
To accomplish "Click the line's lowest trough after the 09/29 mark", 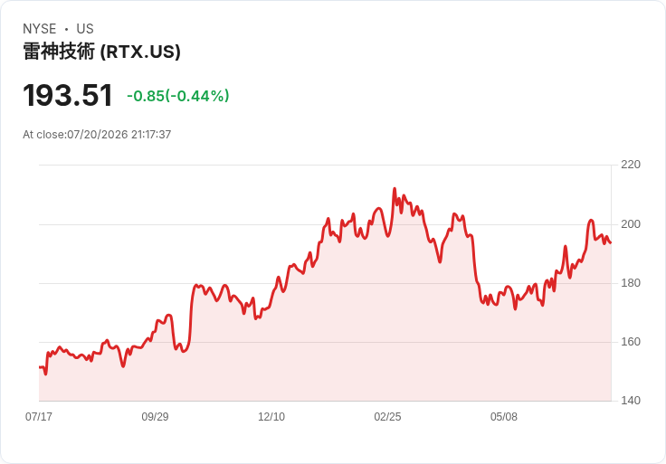I will [x=184, y=352].
